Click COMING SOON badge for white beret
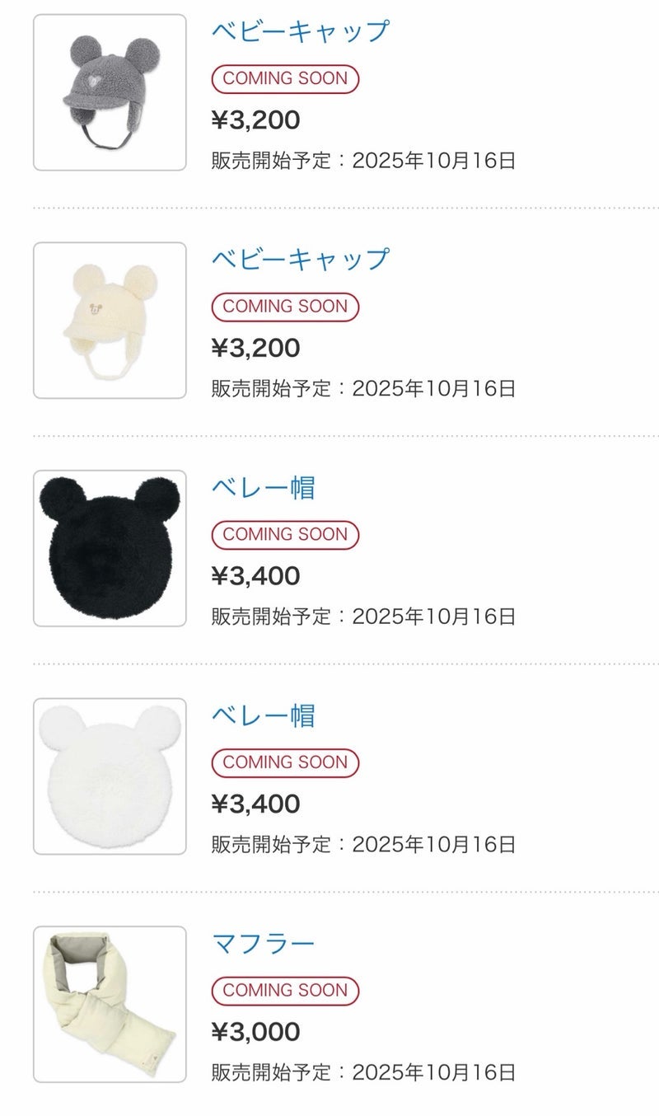This screenshot has height=1116, width=659. pos(285,762)
